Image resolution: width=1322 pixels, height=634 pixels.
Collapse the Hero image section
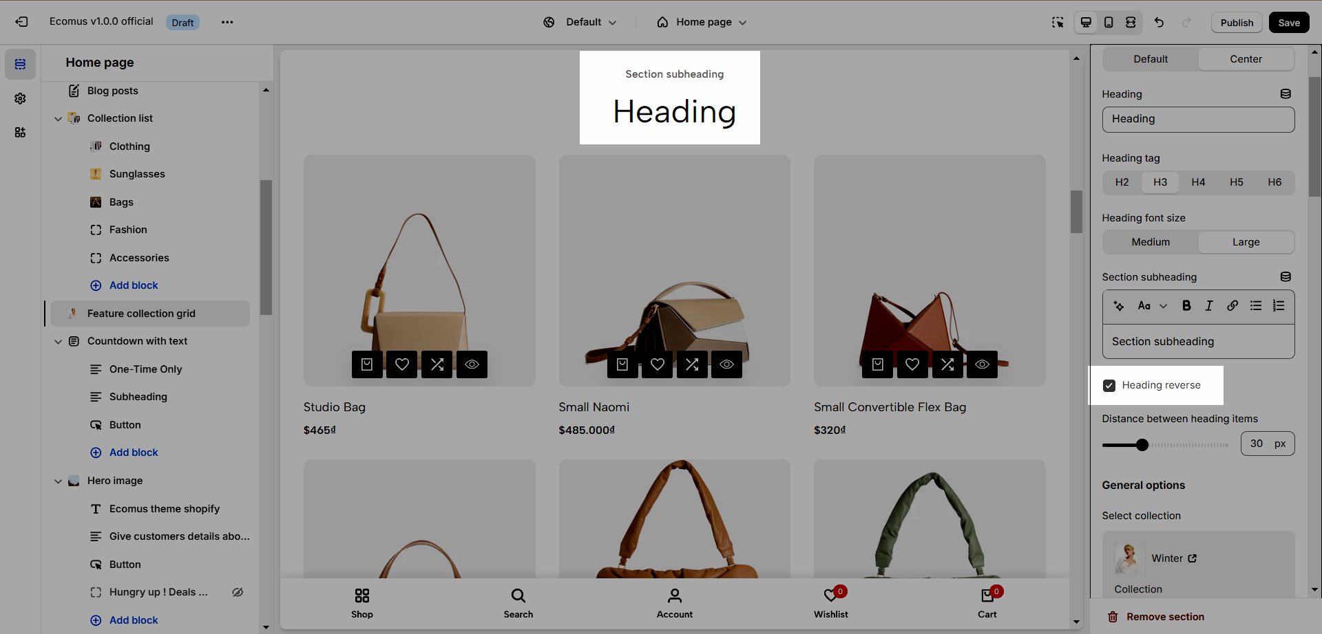pyautogui.click(x=58, y=481)
